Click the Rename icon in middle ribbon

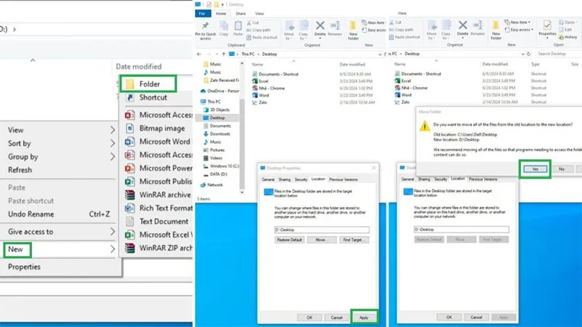tap(335, 25)
